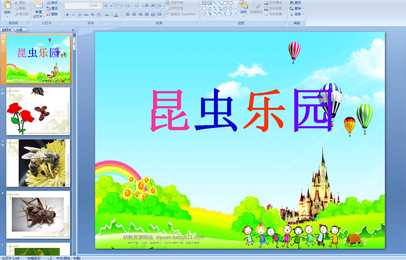Select the rectangle shape in gallery
The height and width of the screenshot is (260, 406).
tap(226, 3)
